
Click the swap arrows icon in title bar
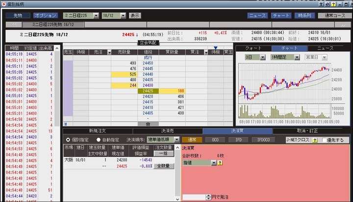327,4
